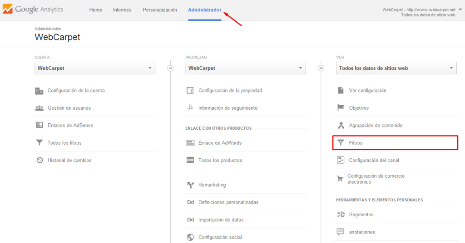Click the Google Analytics logo

coord(33,9)
